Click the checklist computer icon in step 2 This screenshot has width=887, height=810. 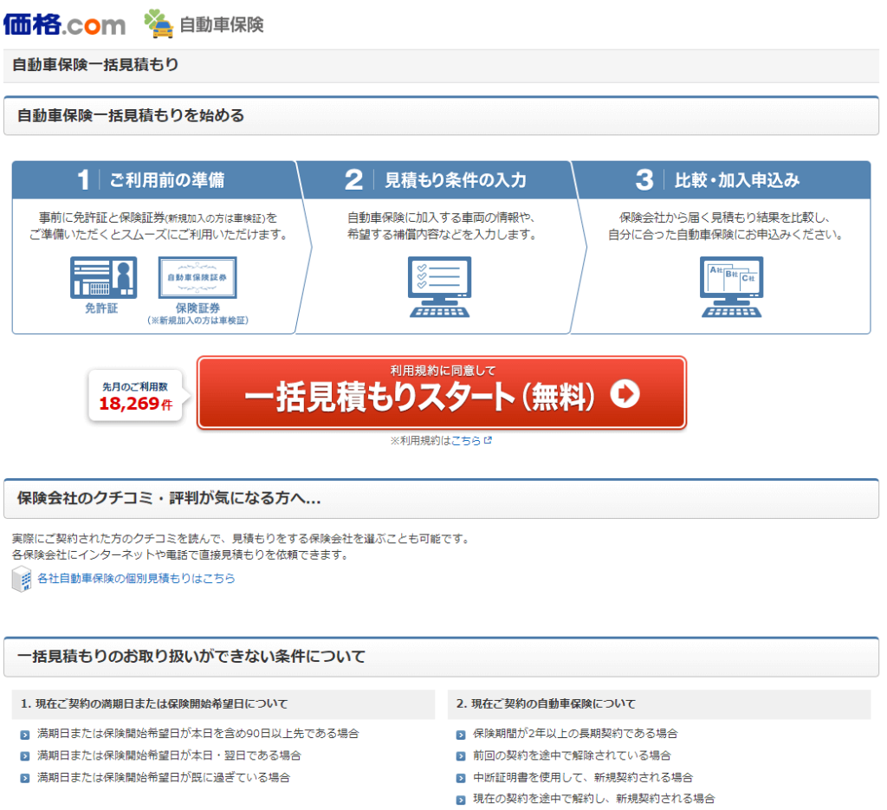click(x=439, y=287)
